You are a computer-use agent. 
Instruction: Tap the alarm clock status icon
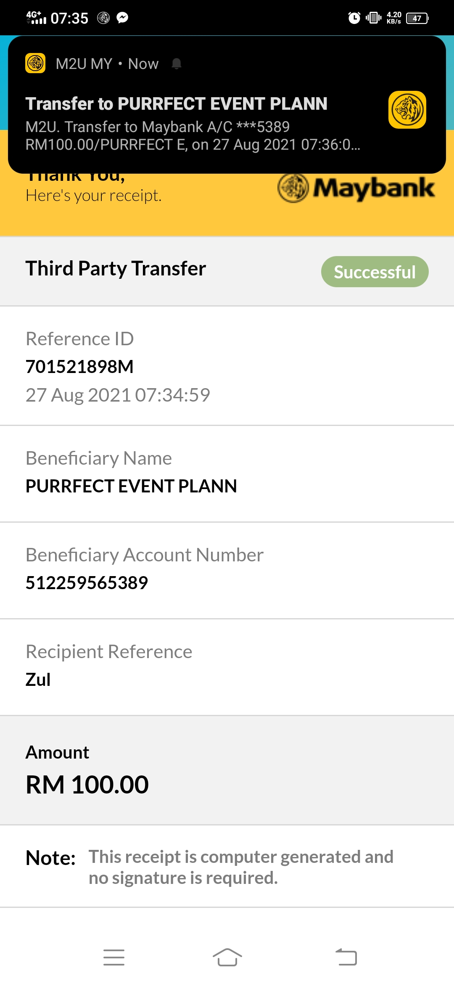pyautogui.click(x=354, y=18)
